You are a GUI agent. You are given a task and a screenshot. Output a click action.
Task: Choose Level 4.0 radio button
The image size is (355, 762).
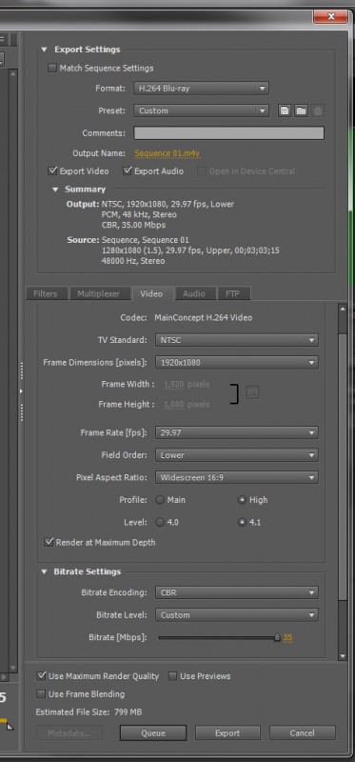point(159,522)
